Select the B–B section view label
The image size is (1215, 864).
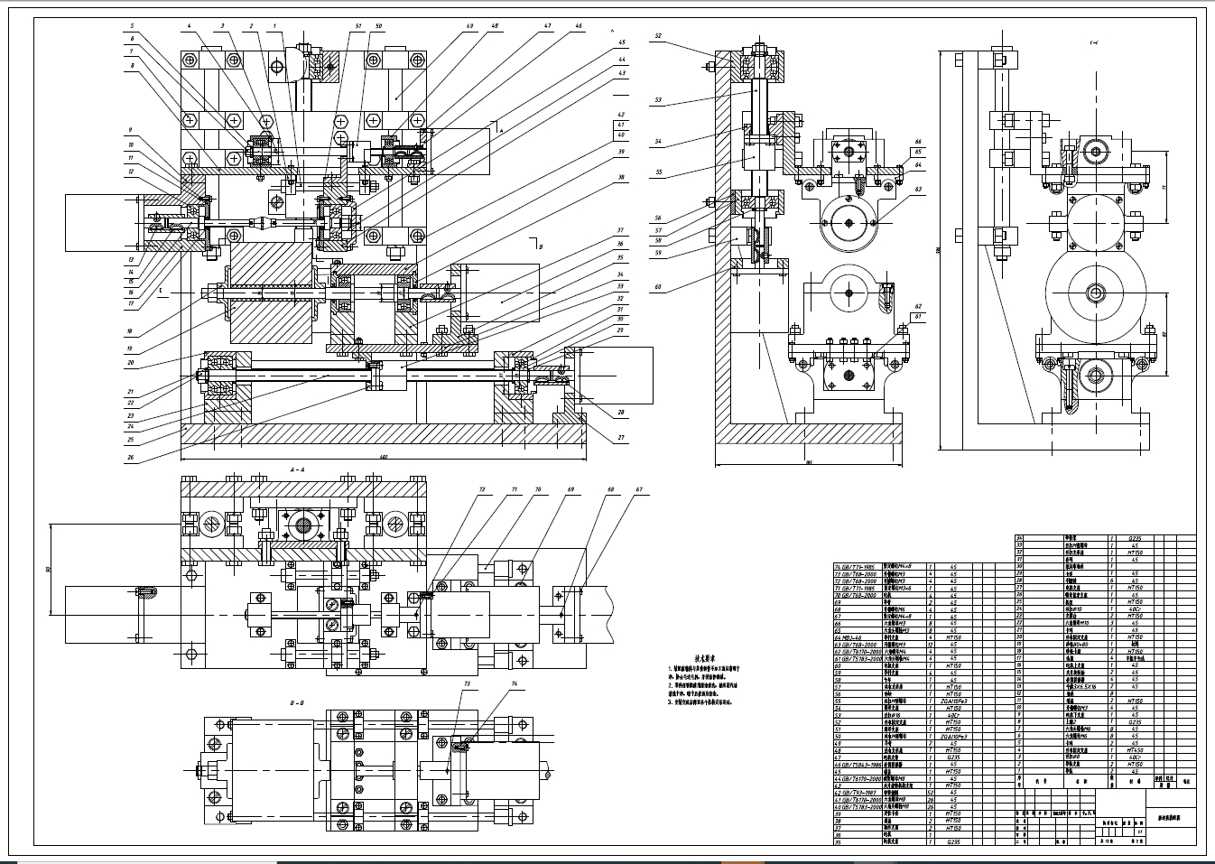click(296, 701)
